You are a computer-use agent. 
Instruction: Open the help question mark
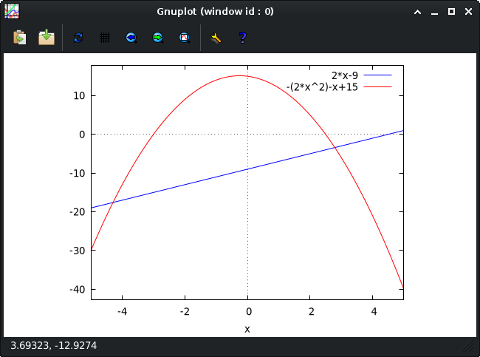243,38
